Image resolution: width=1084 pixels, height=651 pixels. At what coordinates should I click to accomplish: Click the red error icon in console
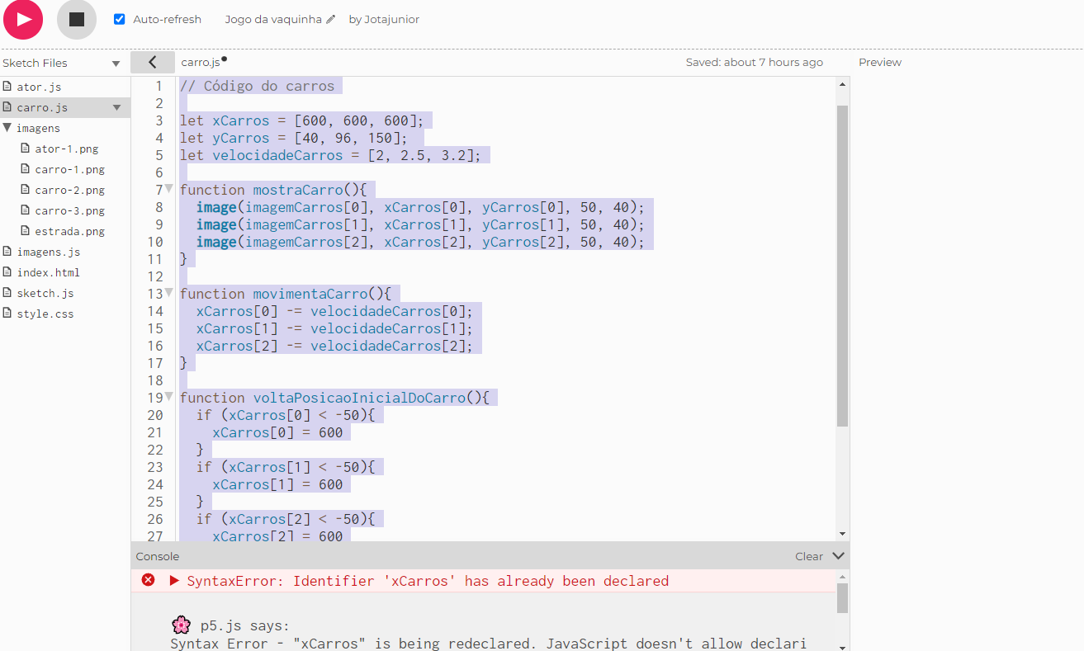point(148,580)
